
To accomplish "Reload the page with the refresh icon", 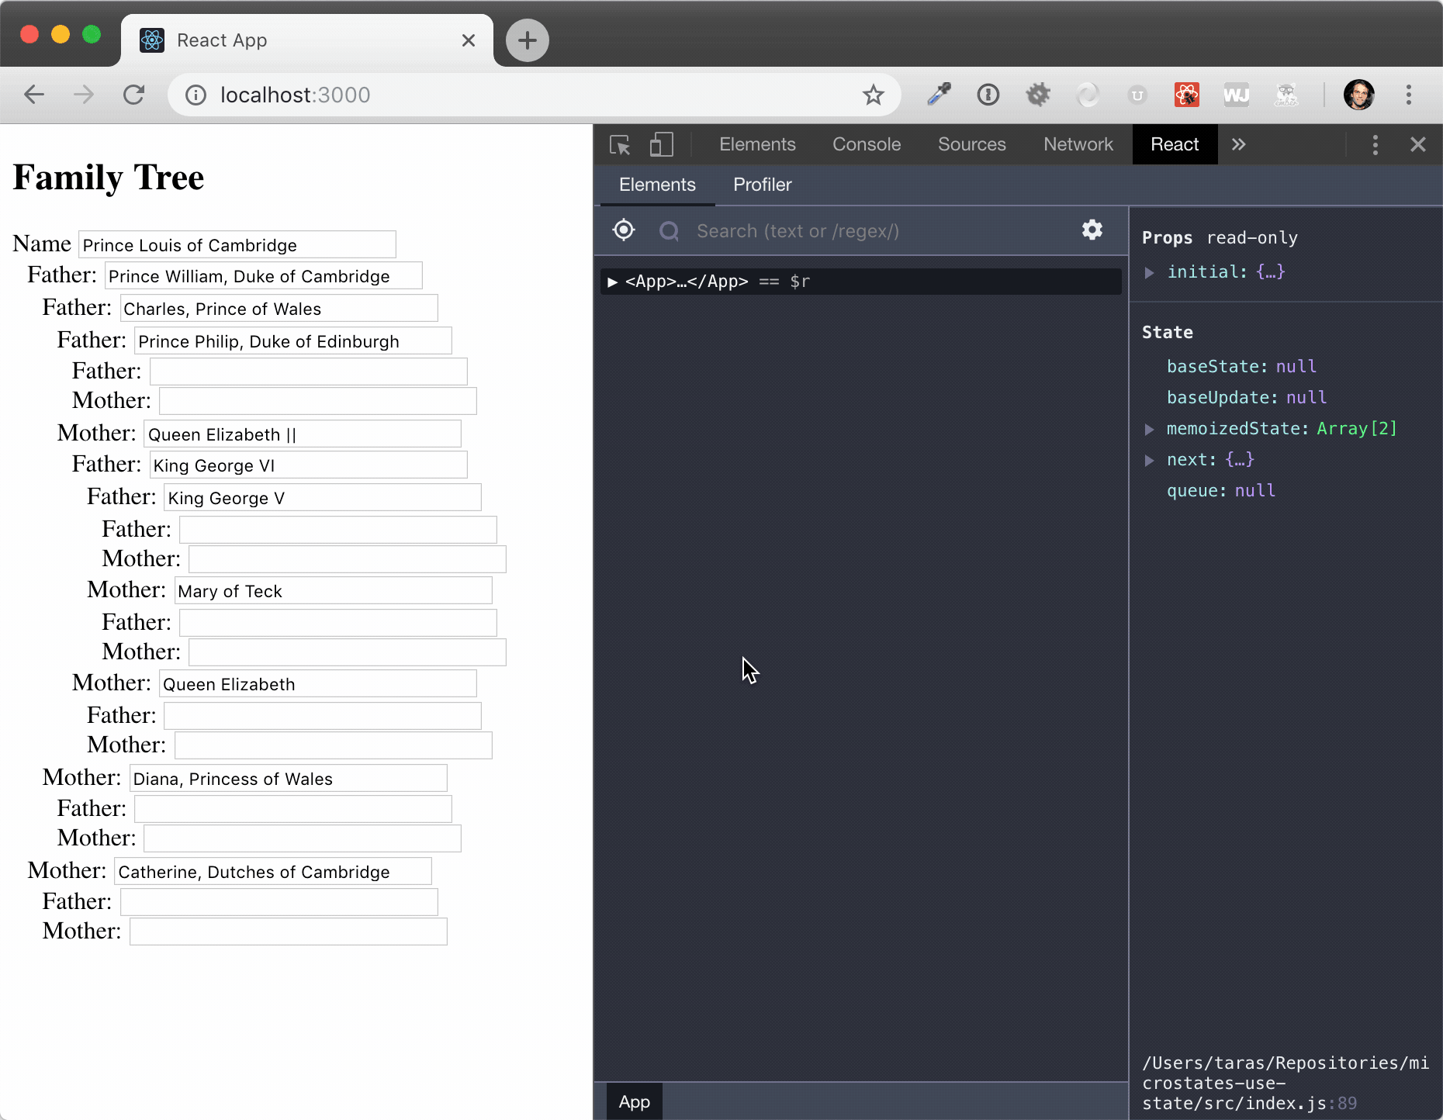I will click(134, 95).
